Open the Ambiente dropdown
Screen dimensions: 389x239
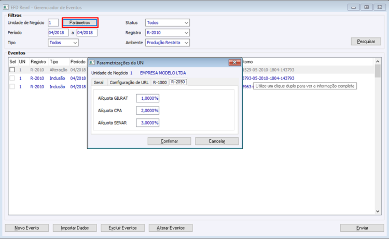pyautogui.click(x=186, y=43)
